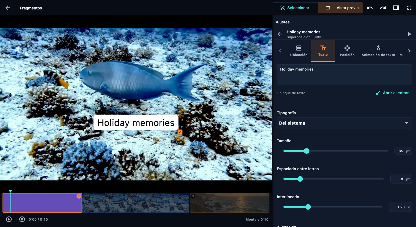Undo the last edit
This screenshot has width=416, height=227.
(370, 8)
